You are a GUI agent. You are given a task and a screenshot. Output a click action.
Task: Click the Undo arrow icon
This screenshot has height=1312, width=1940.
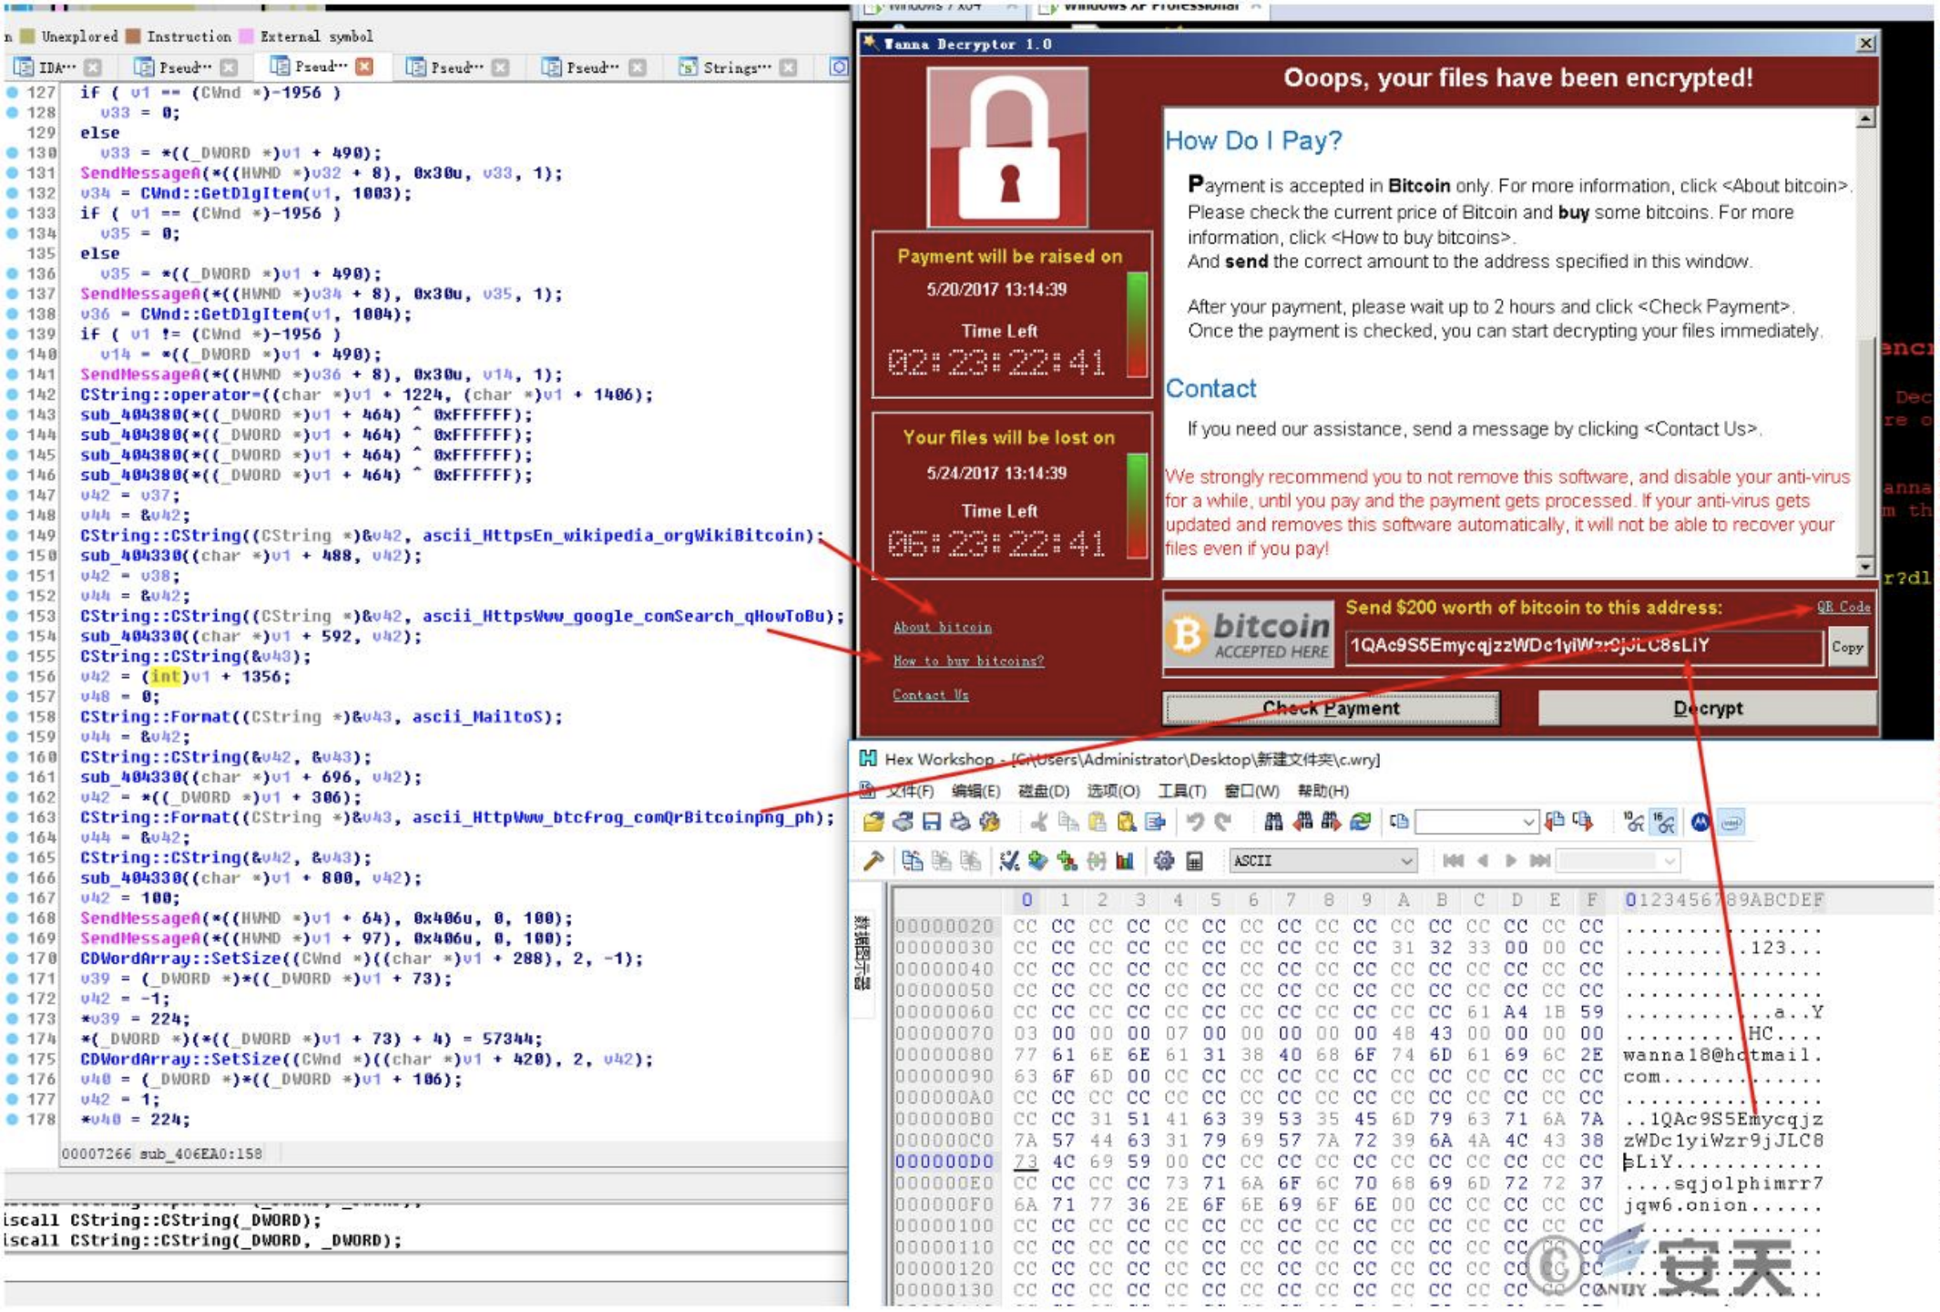pyautogui.click(x=1194, y=823)
